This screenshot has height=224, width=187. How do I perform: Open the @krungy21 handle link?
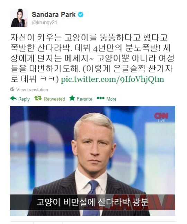(44, 23)
